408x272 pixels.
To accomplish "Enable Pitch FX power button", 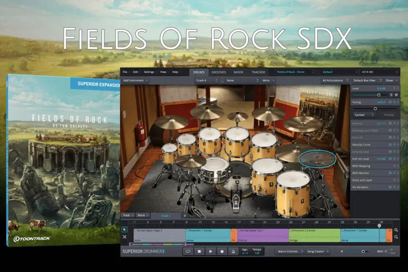I will (390, 137).
